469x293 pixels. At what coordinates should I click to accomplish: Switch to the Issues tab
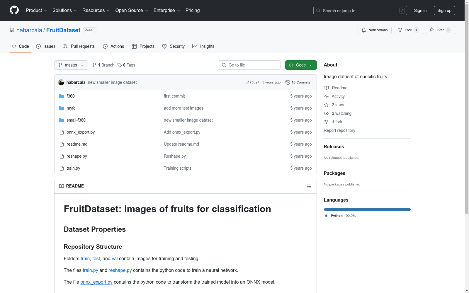(46, 46)
